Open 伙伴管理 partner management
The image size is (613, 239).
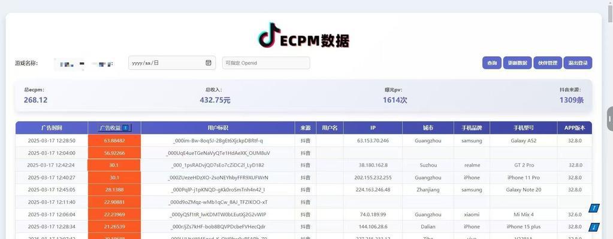tap(548, 63)
